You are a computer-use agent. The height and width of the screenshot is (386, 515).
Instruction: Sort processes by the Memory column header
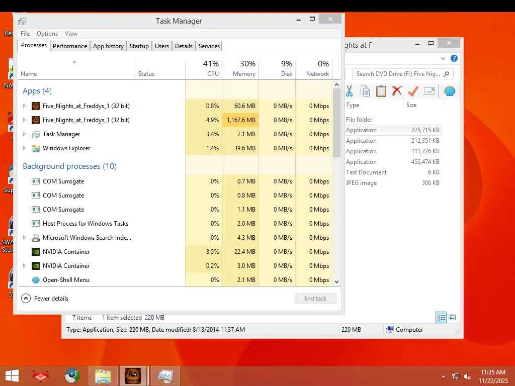241,69
